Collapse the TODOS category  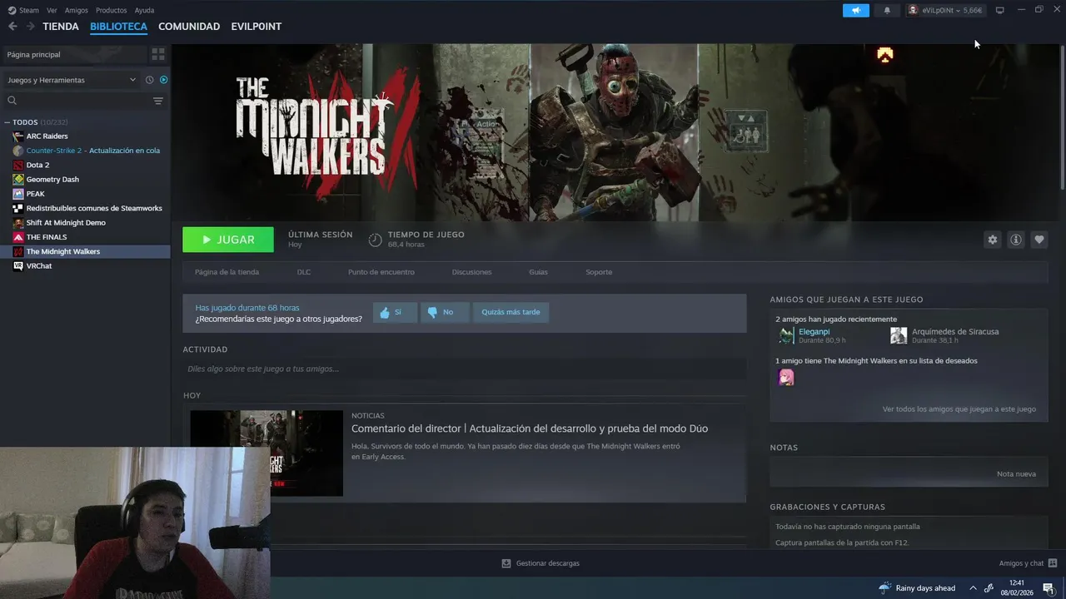click(x=7, y=122)
